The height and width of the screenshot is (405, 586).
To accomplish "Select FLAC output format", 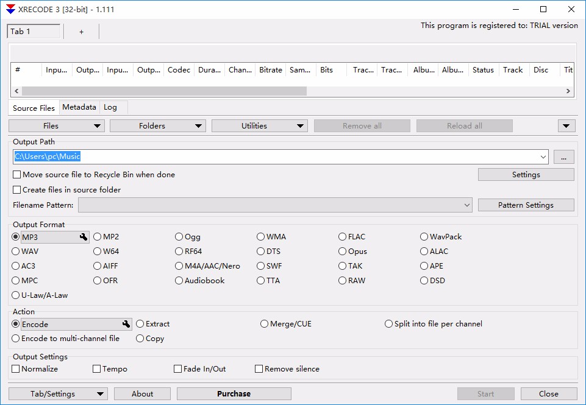I will click(343, 237).
